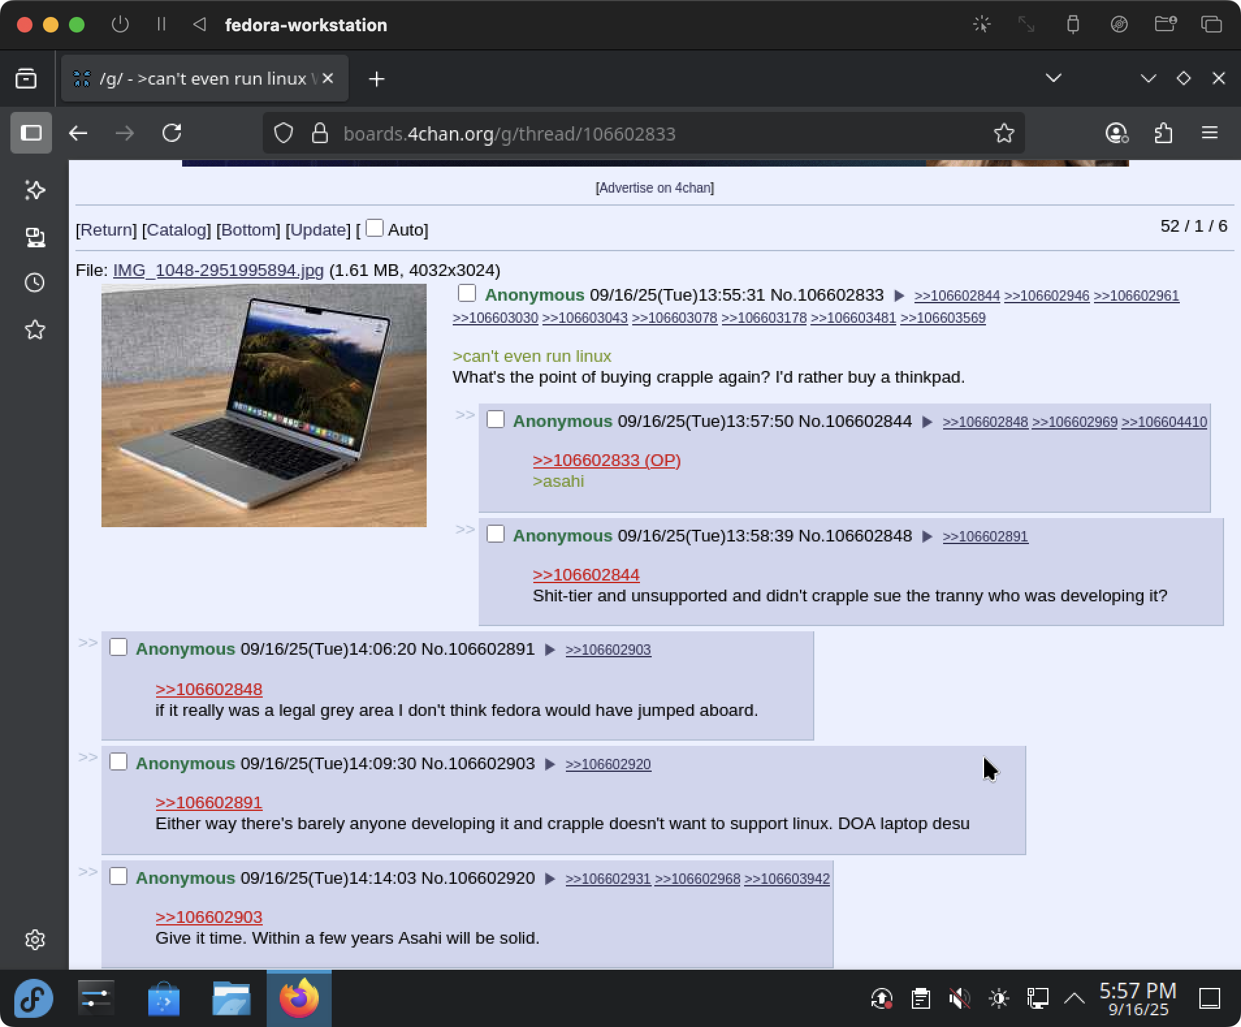Open AI chatbot sparkle icon in sidebar
1241x1027 pixels.
click(x=35, y=190)
